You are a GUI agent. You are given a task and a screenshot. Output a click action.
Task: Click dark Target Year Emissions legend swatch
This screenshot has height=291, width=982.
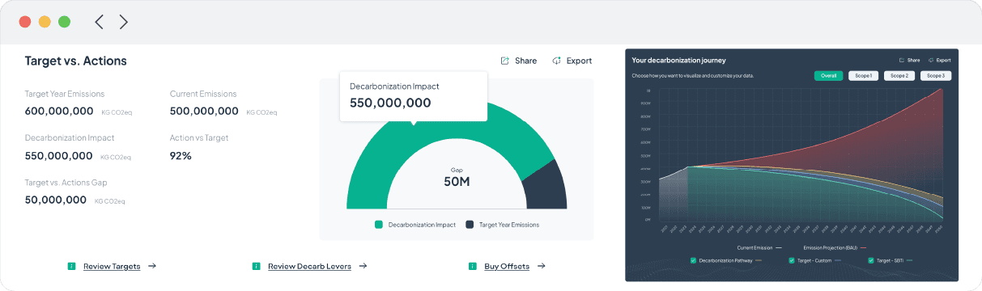470,225
